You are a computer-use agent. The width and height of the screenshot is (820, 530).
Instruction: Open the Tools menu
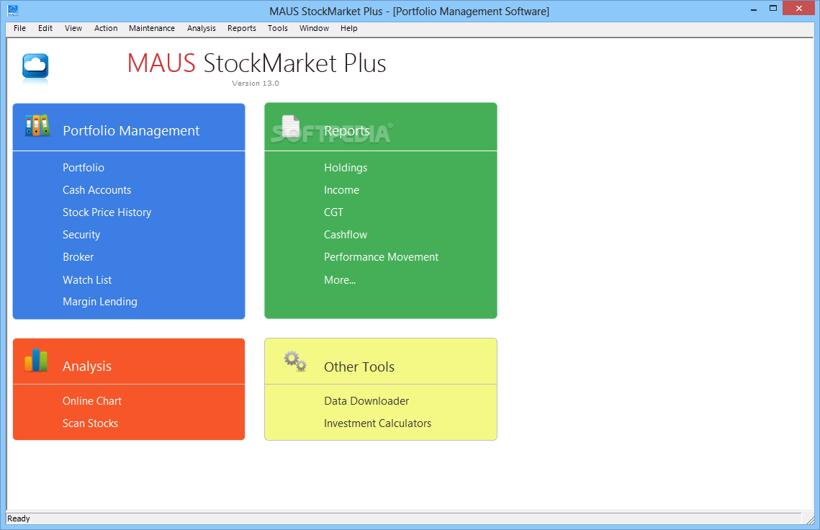[x=278, y=28]
